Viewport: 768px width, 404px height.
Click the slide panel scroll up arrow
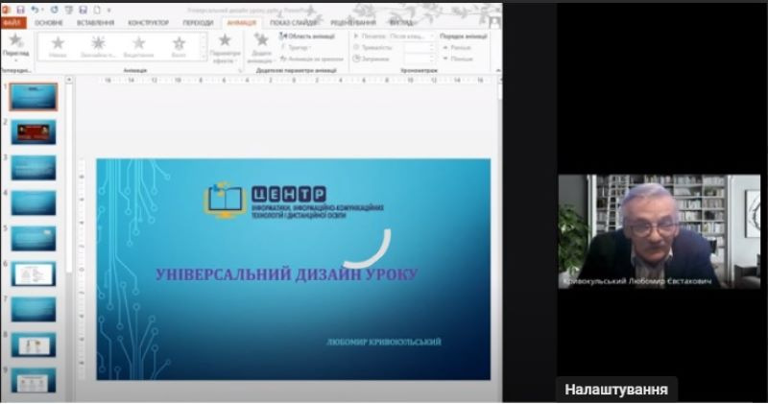69,80
